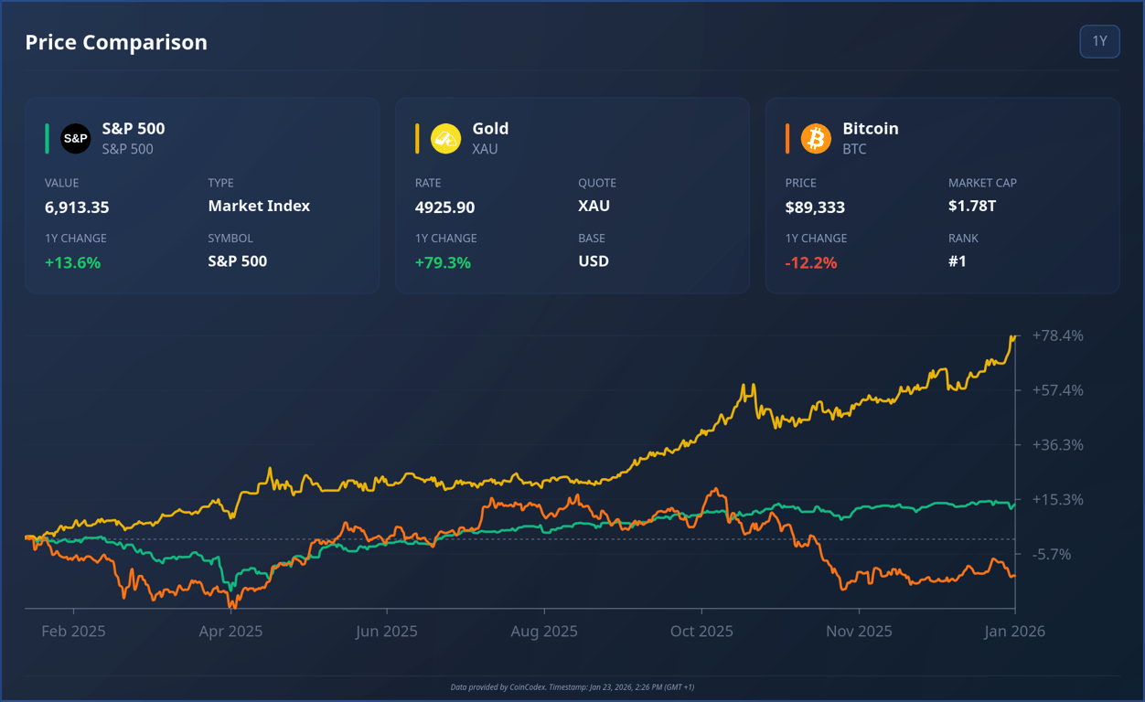This screenshot has height=702, width=1145.
Task: Toggle the S&P 500 series via its card
Action: (202, 195)
